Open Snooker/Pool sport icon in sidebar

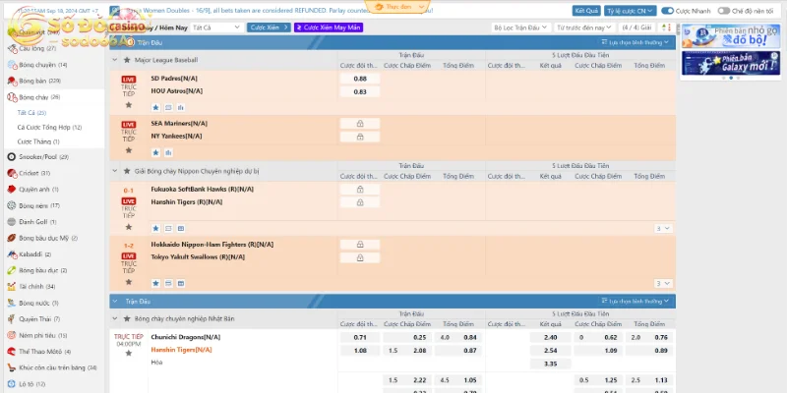point(11,156)
